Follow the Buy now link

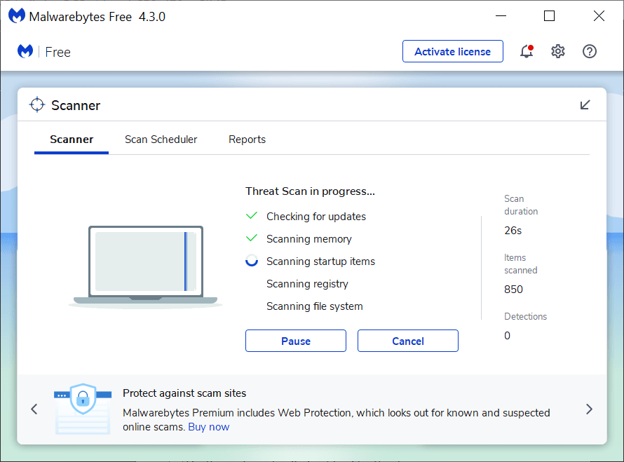click(208, 427)
